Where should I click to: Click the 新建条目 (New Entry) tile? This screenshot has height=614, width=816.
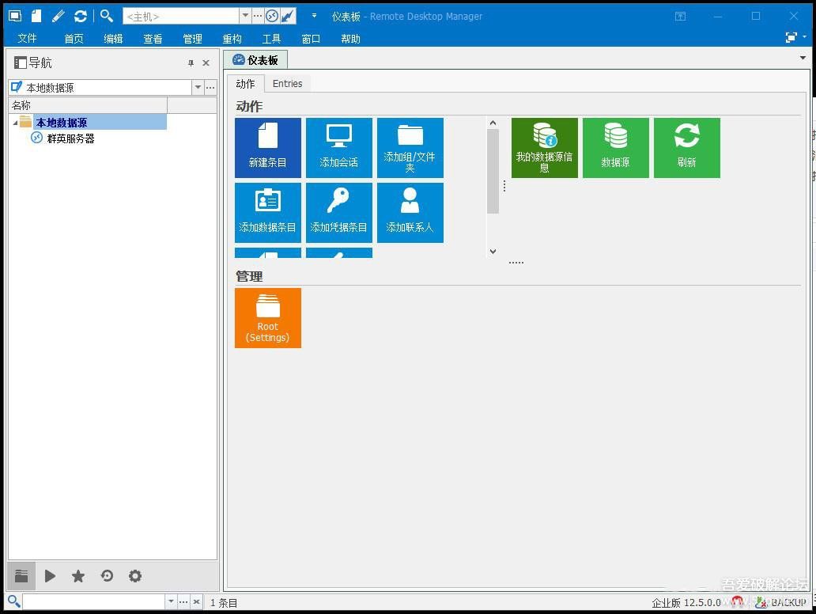[267, 148]
